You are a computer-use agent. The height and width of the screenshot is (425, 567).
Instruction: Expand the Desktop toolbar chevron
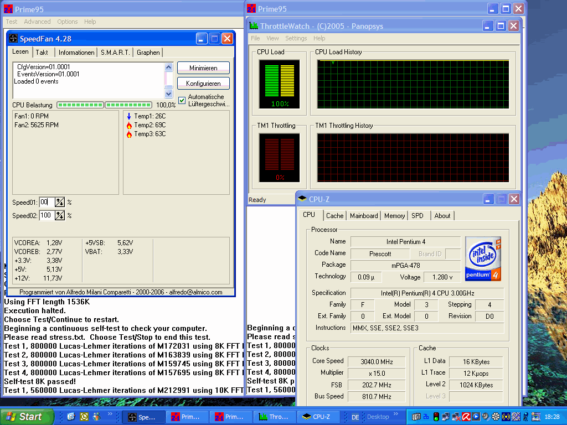coord(395,414)
